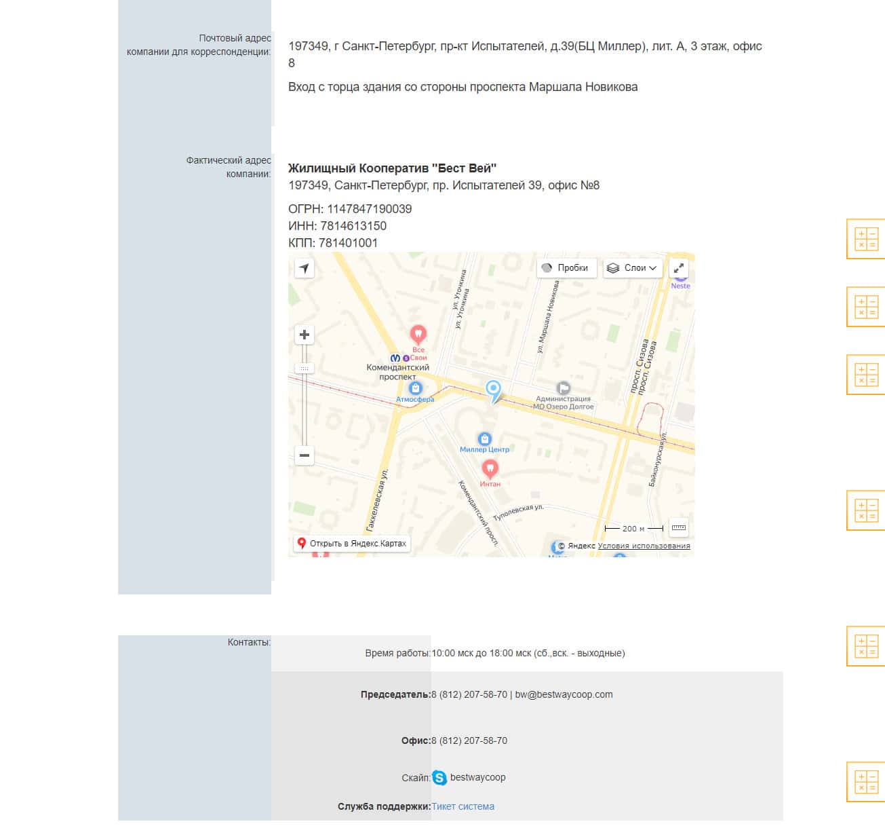Click the Туполевская ул. street label on map
The height and width of the screenshot is (826, 885).
518,512
